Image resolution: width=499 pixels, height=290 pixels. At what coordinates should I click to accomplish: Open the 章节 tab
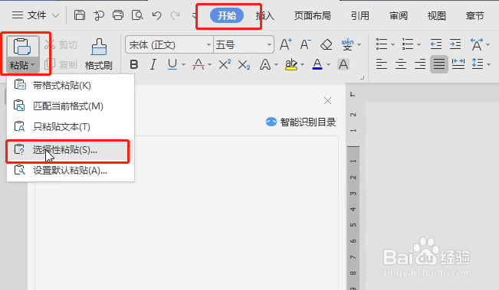pos(474,15)
